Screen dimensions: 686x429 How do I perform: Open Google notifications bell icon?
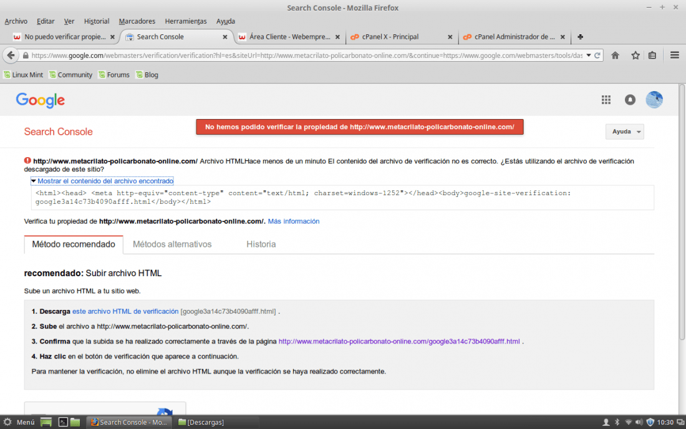pos(630,100)
